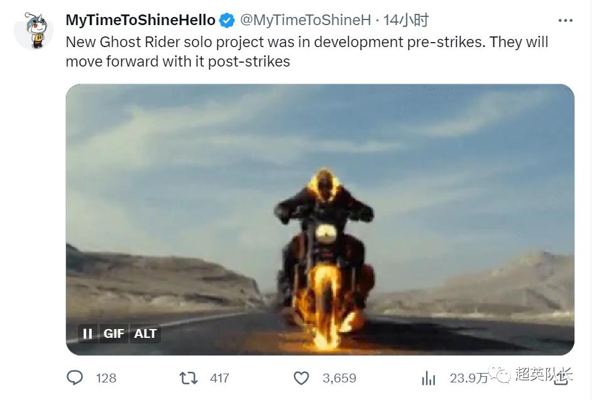The image size is (592, 400).
Task: Click the 417 reposts count
Action: pyautogui.click(x=219, y=378)
